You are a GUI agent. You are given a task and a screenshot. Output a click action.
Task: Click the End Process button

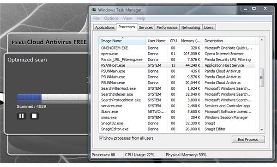[248, 140]
